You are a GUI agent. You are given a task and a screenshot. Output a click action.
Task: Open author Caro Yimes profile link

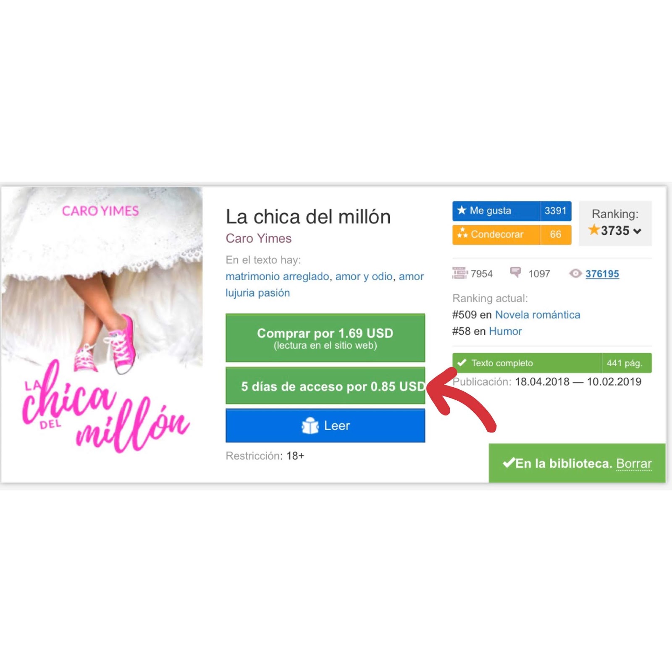pos(258,238)
